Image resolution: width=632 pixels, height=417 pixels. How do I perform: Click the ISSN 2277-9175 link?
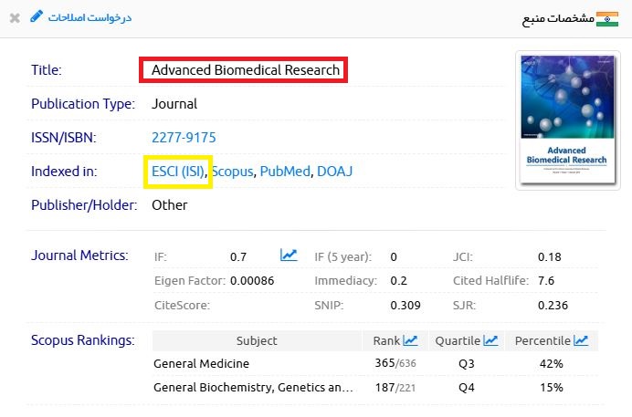click(184, 138)
